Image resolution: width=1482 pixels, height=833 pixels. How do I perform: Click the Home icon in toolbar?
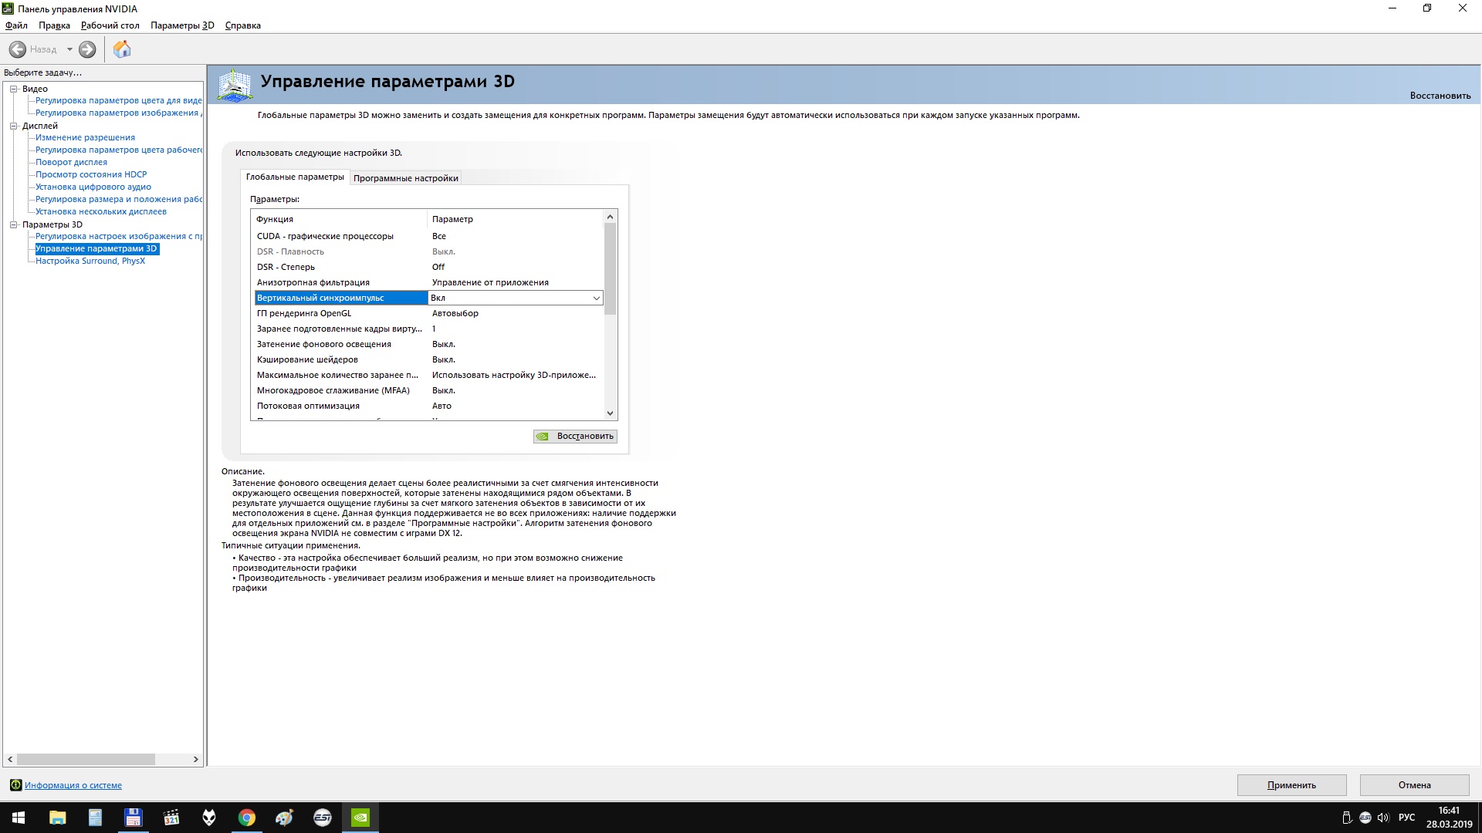pyautogui.click(x=122, y=49)
